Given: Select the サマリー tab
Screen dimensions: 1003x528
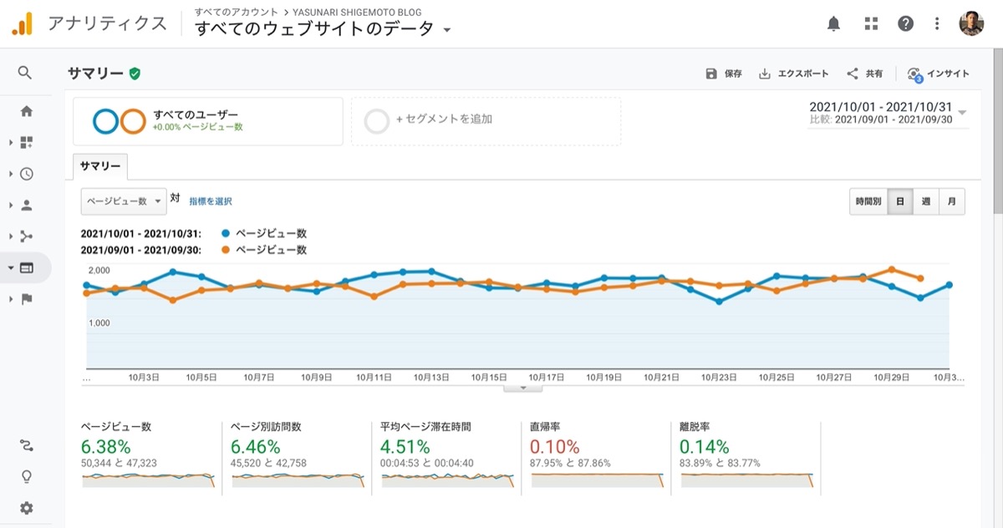Looking at the screenshot, I should 99,166.
